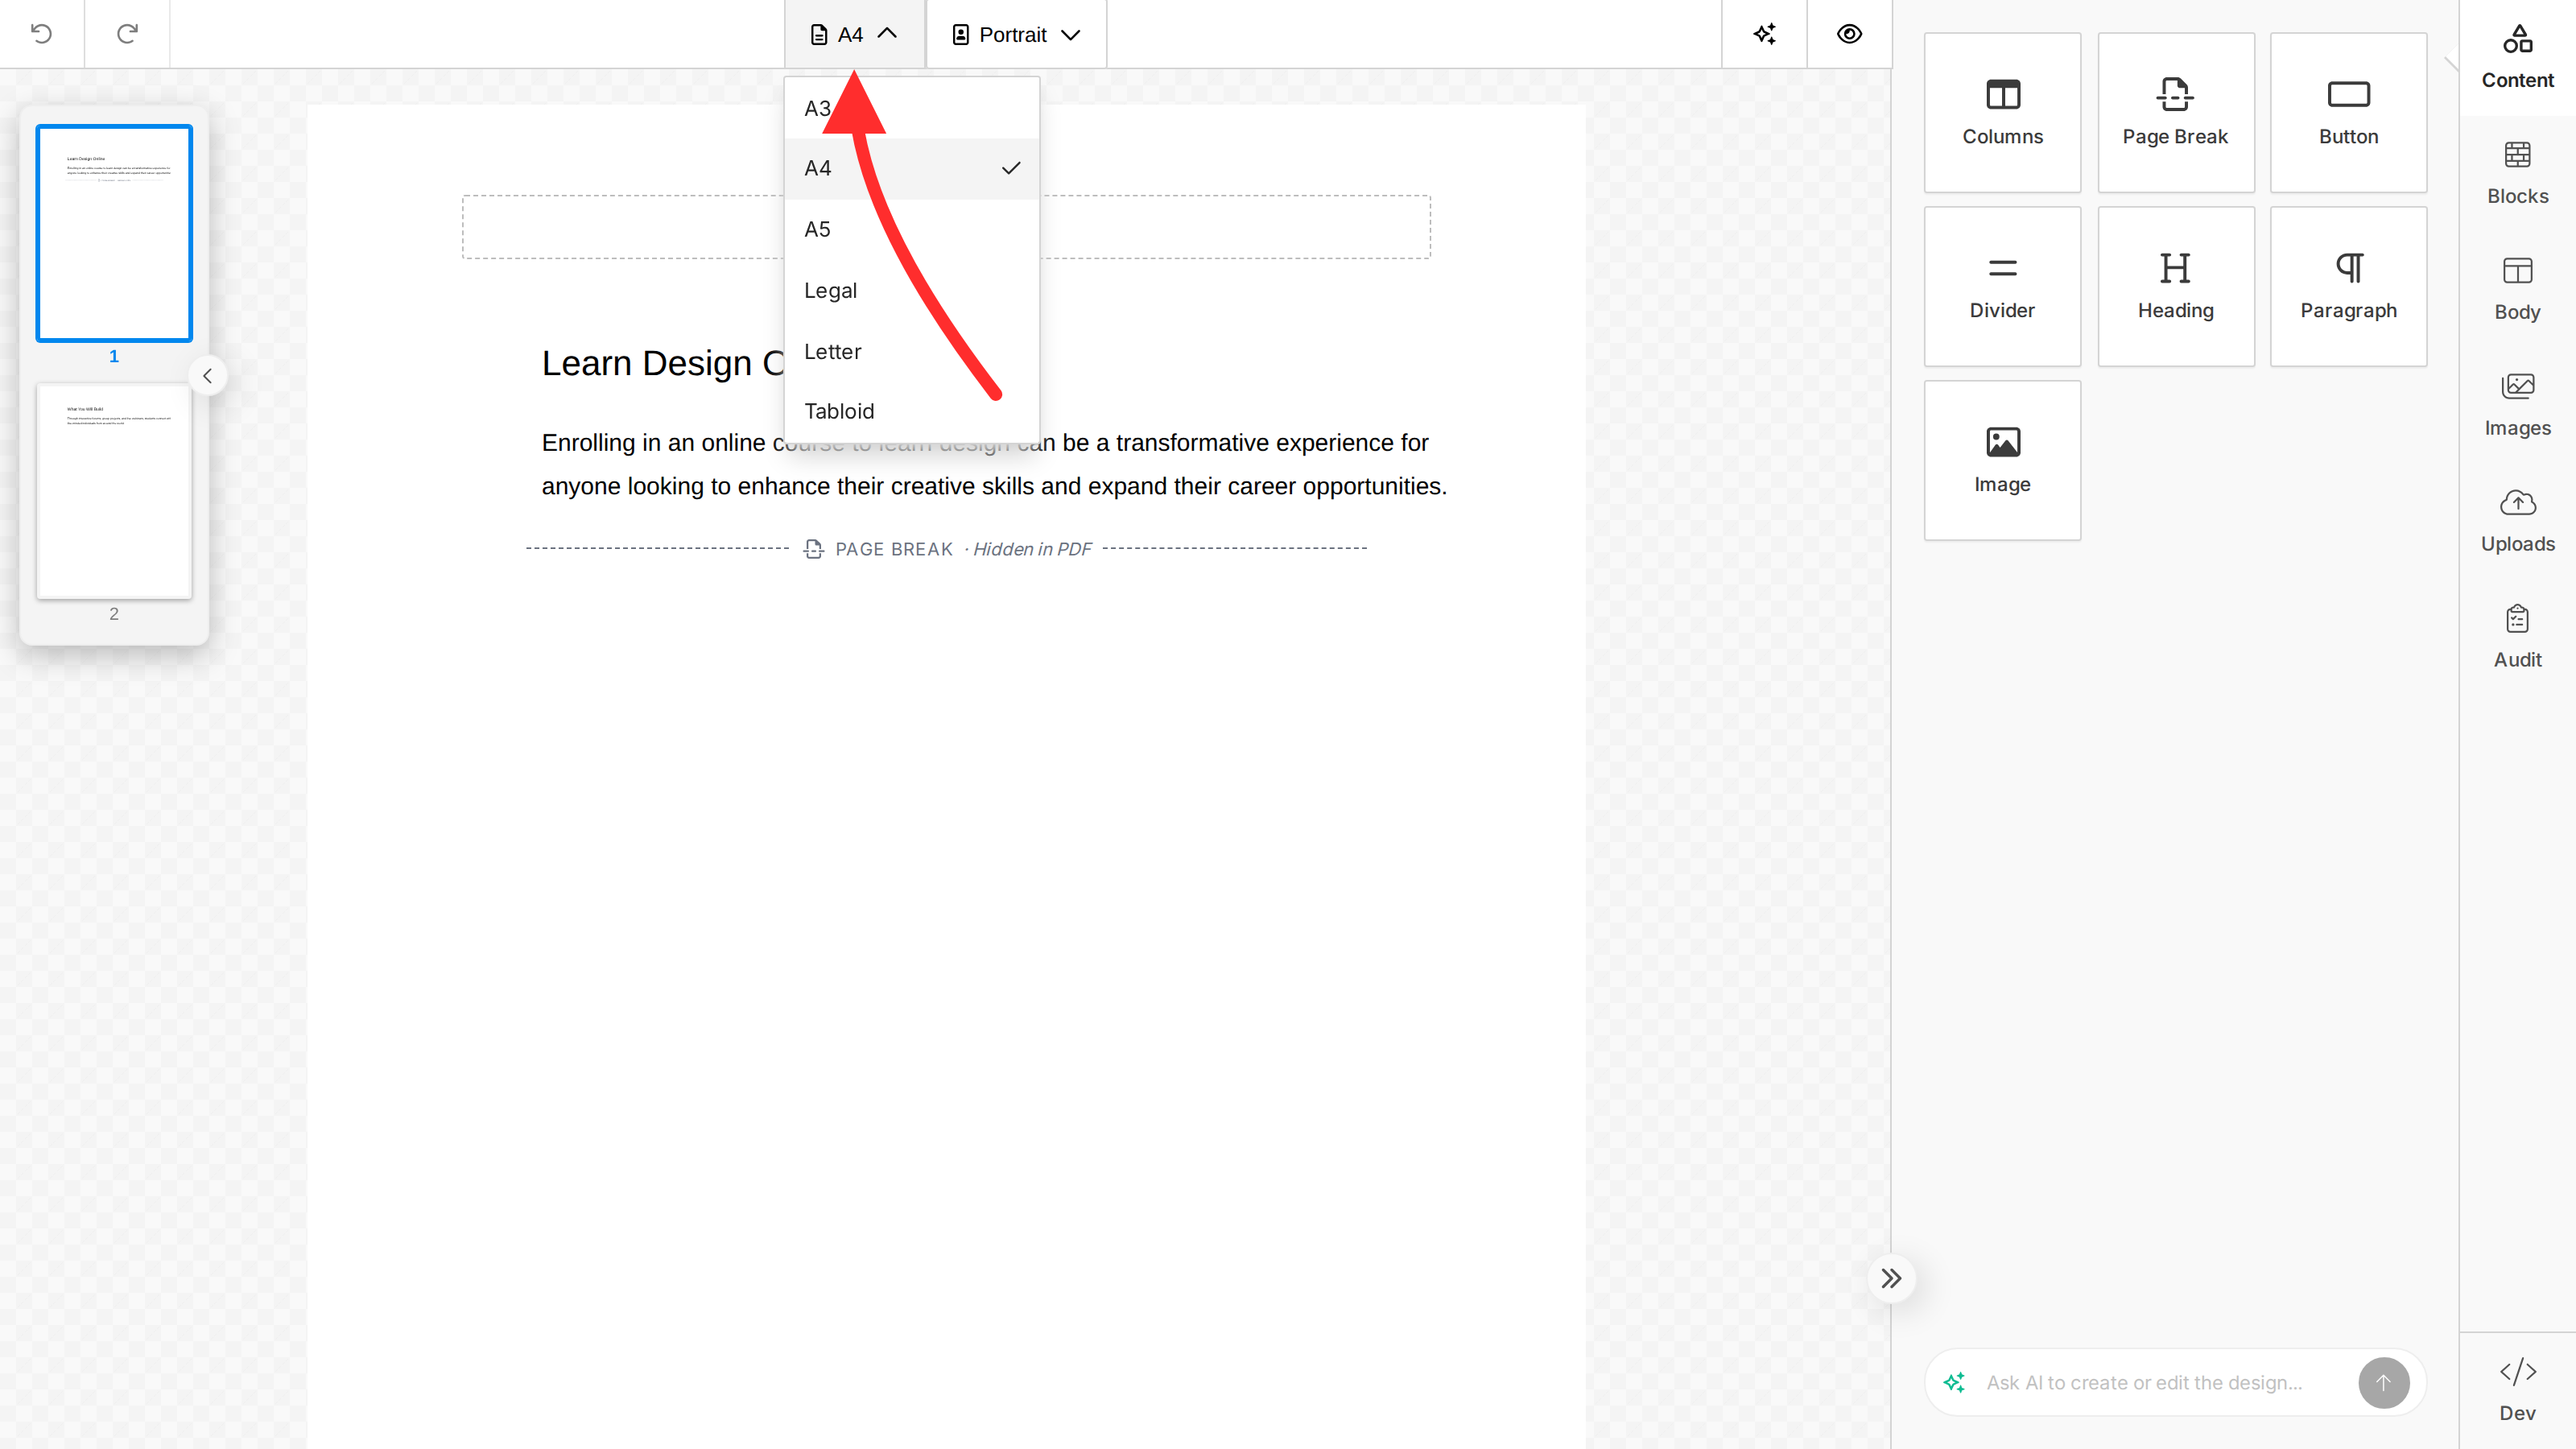Open the Audit tab

pos(2517,637)
